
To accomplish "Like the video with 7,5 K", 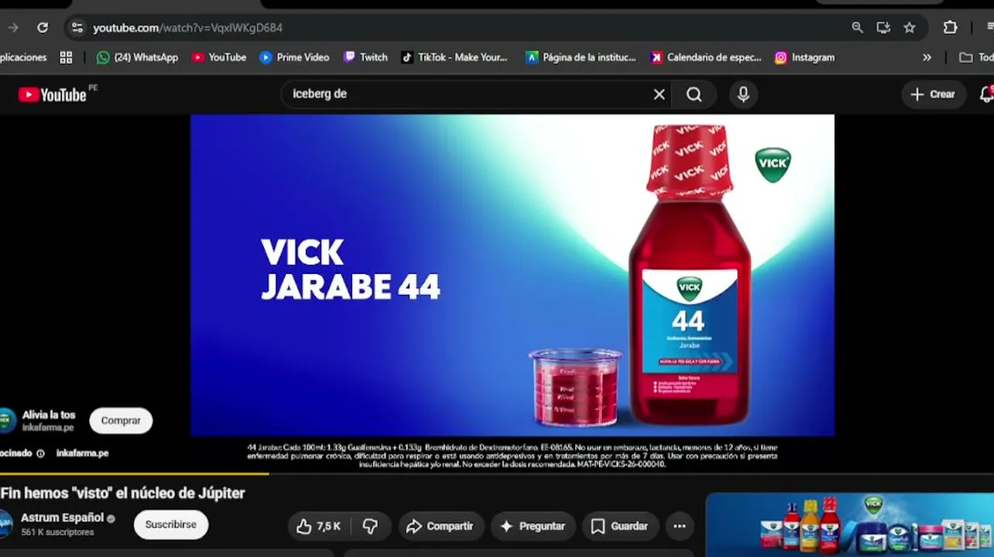I will 319,526.
